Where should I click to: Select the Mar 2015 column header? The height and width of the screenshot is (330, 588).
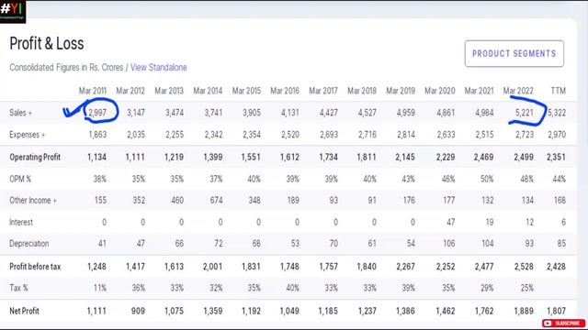pos(246,91)
